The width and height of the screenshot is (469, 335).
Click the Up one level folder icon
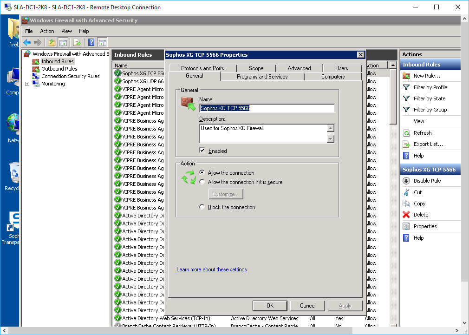point(52,42)
